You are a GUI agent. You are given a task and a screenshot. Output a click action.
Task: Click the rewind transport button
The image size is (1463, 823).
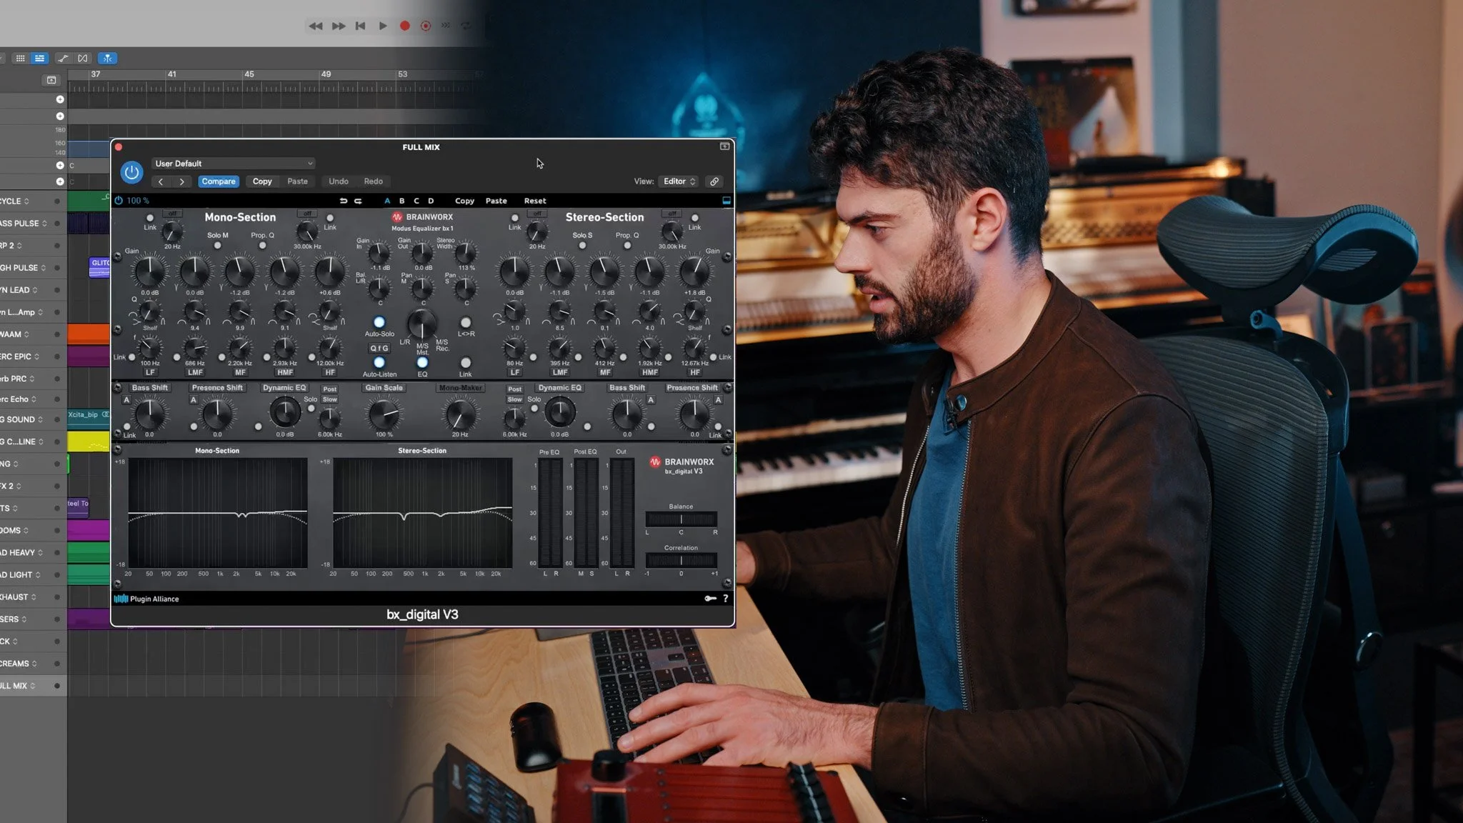click(315, 26)
